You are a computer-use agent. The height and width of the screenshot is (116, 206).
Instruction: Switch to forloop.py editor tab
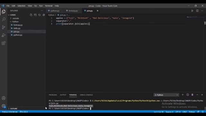click(73, 11)
